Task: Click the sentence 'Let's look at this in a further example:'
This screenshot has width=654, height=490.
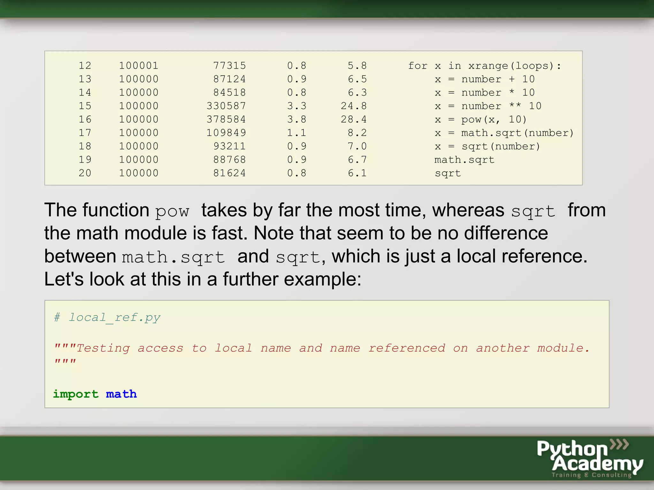Action: click(x=203, y=279)
